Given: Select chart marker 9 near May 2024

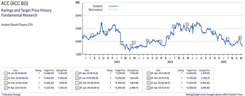Looking at the screenshot, I should tap(187, 24).
